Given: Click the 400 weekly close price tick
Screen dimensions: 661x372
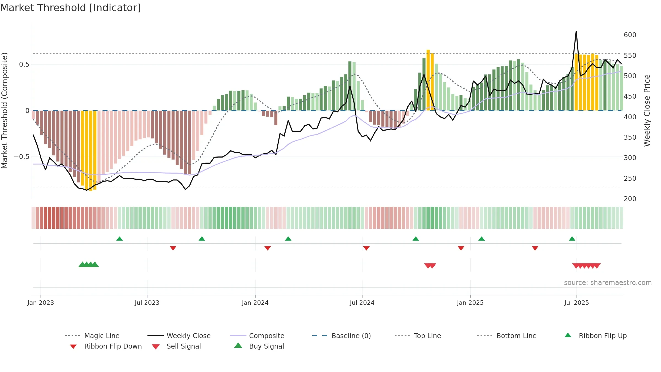Looking at the screenshot, I should 630,117.
